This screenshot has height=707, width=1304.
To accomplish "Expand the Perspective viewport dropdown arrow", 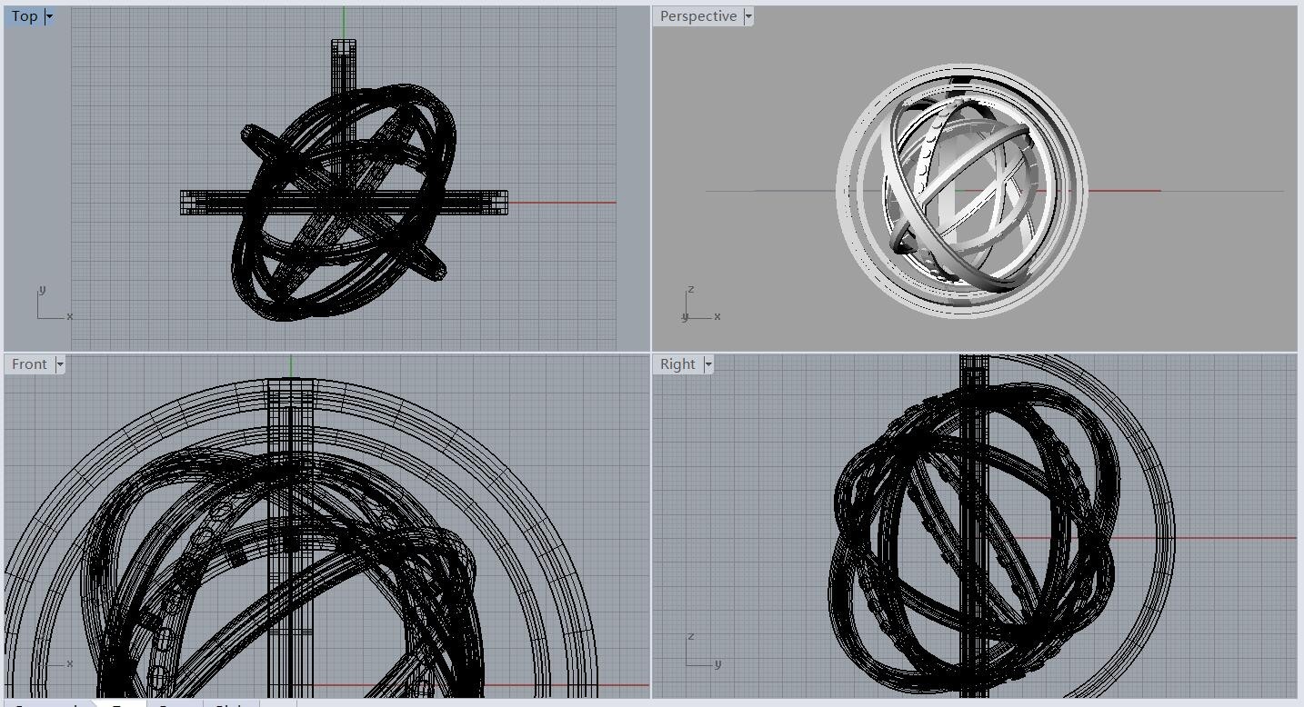I will pos(748,16).
